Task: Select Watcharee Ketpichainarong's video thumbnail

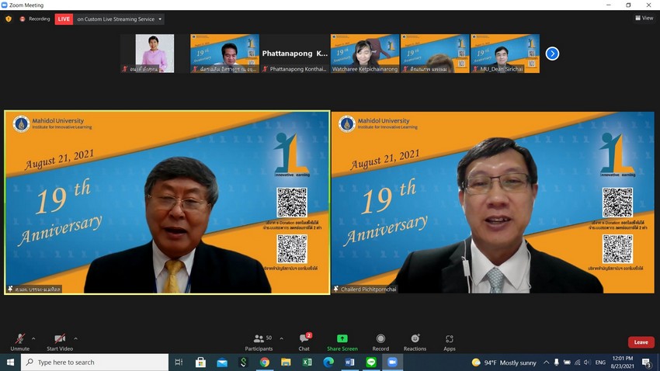Action: tap(365, 53)
